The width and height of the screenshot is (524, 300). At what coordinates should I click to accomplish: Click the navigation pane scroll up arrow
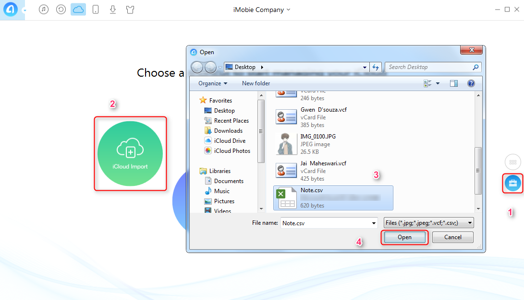tap(261, 95)
